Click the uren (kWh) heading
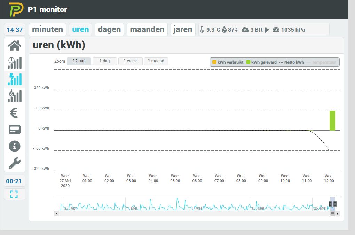Image resolution: width=355 pixels, height=235 pixels. 59,45
